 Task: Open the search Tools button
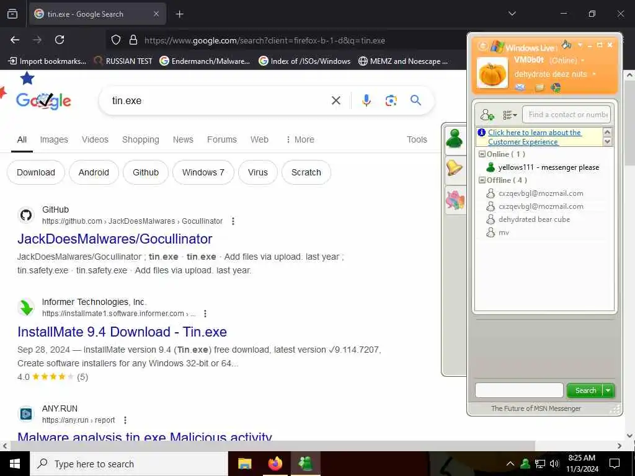pos(417,139)
